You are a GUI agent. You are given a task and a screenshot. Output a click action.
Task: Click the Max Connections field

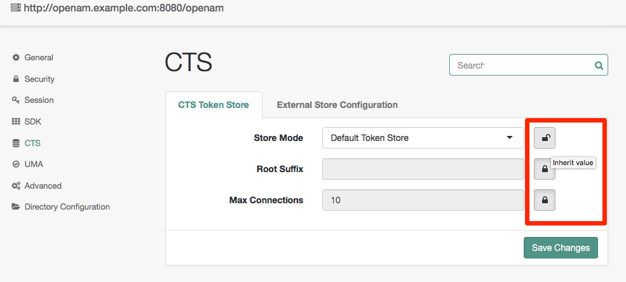coord(423,200)
